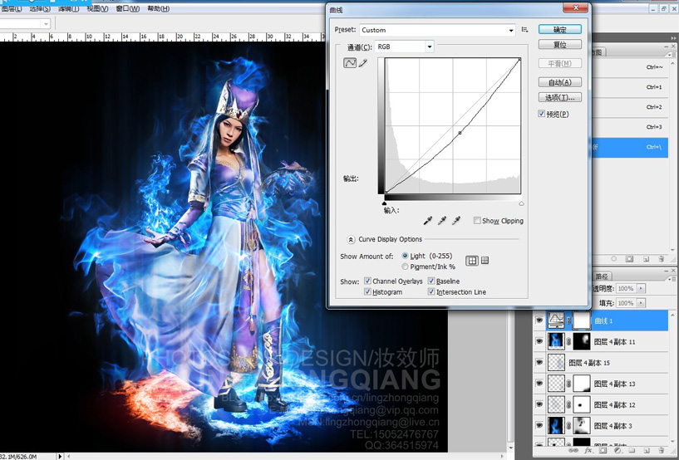Click 复位 reset button

tap(560, 45)
